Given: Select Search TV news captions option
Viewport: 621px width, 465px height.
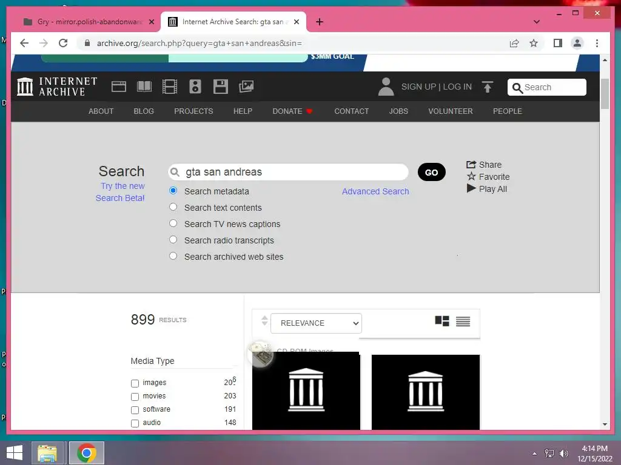Looking at the screenshot, I should pos(173,223).
